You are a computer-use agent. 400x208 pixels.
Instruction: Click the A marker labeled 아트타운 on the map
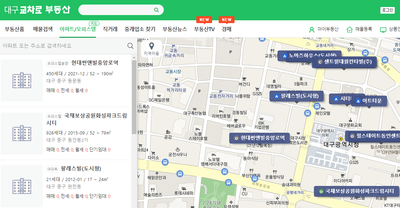coord(358,101)
